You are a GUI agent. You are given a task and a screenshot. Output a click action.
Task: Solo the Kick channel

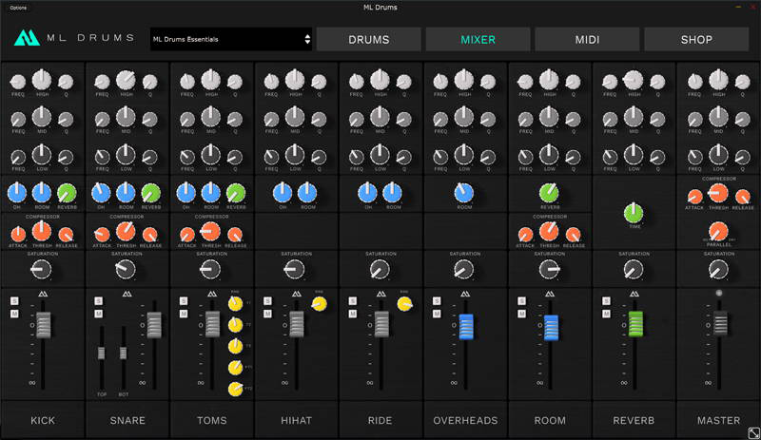click(14, 302)
